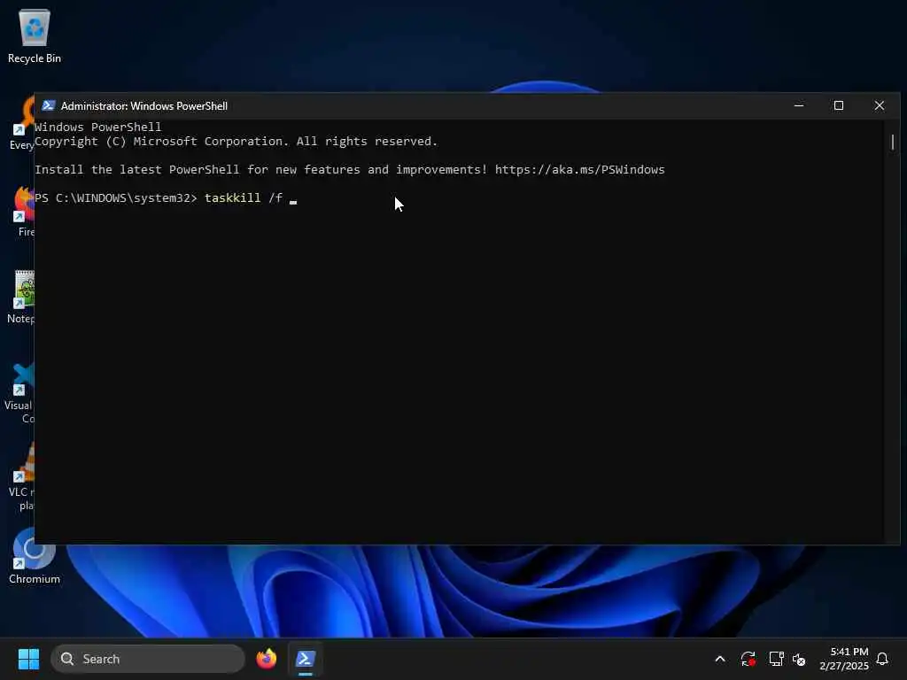Select the VLC media player desktop shortcut
The image size is (907, 680).
(x=22, y=478)
